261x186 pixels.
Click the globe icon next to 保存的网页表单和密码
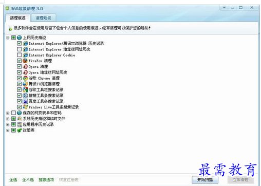pyautogui.click(x=20, y=113)
